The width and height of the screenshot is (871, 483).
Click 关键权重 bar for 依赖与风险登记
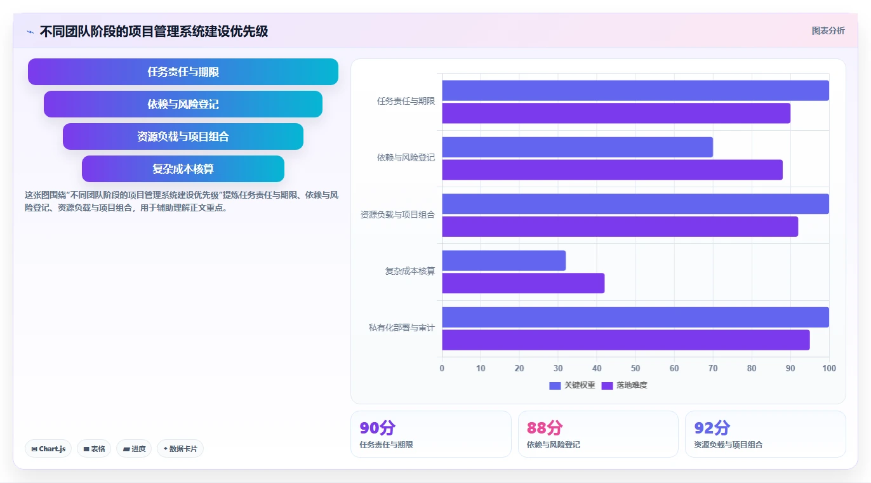[578, 147]
